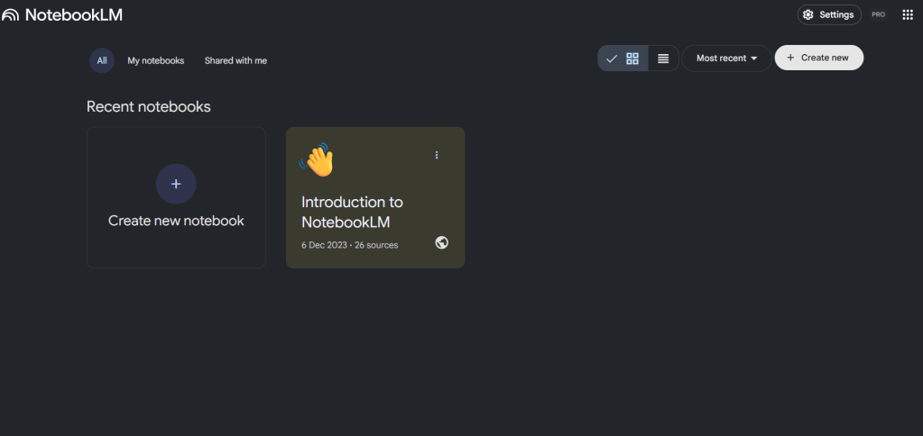Click the waving hand emoji on the notebook card
The width and height of the screenshot is (923, 436).
tap(317, 160)
